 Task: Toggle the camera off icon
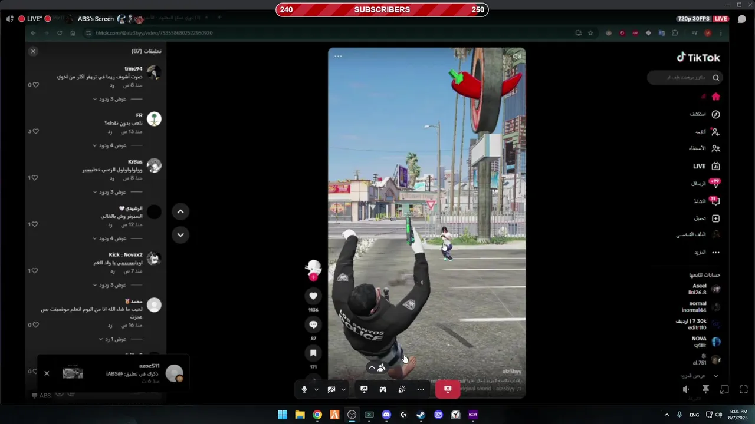(x=331, y=389)
